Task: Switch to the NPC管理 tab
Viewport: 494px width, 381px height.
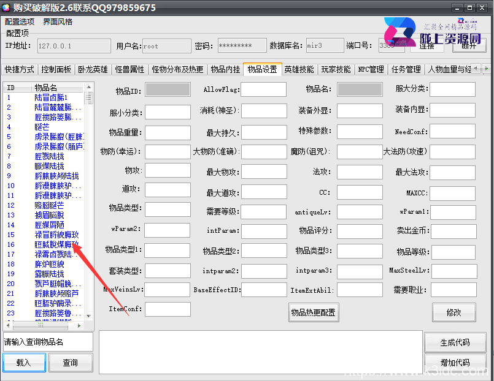Action: [x=371, y=69]
